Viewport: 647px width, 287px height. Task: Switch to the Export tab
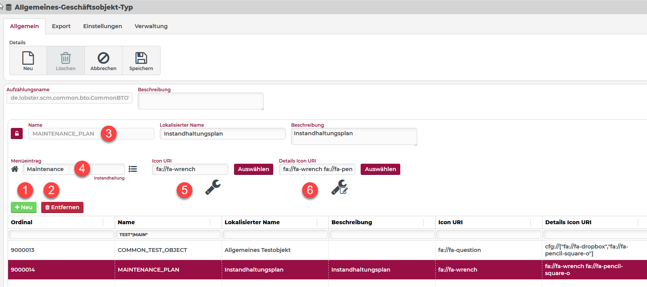pyautogui.click(x=61, y=26)
